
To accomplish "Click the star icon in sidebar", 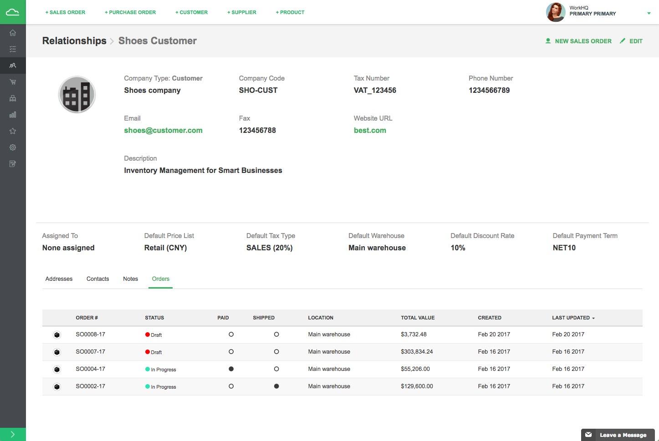I will coord(13,131).
